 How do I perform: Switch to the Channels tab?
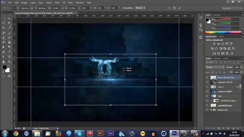tap(217, 58)
